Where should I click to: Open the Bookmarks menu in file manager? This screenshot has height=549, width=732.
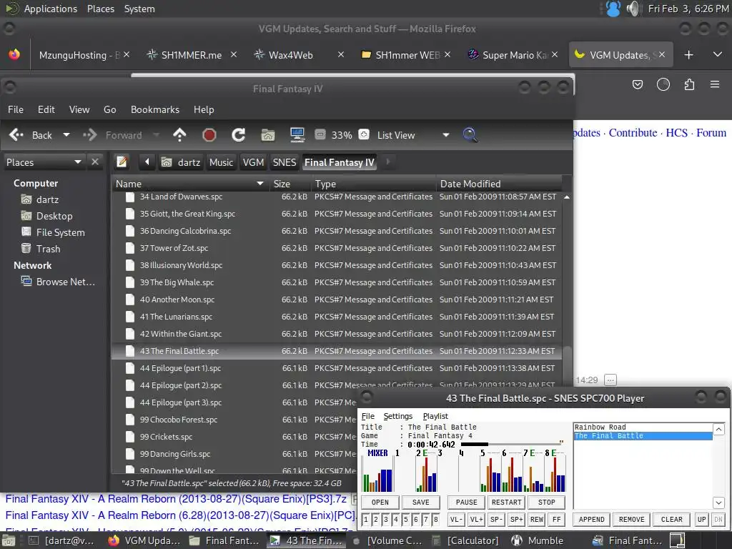pos(155,109)
